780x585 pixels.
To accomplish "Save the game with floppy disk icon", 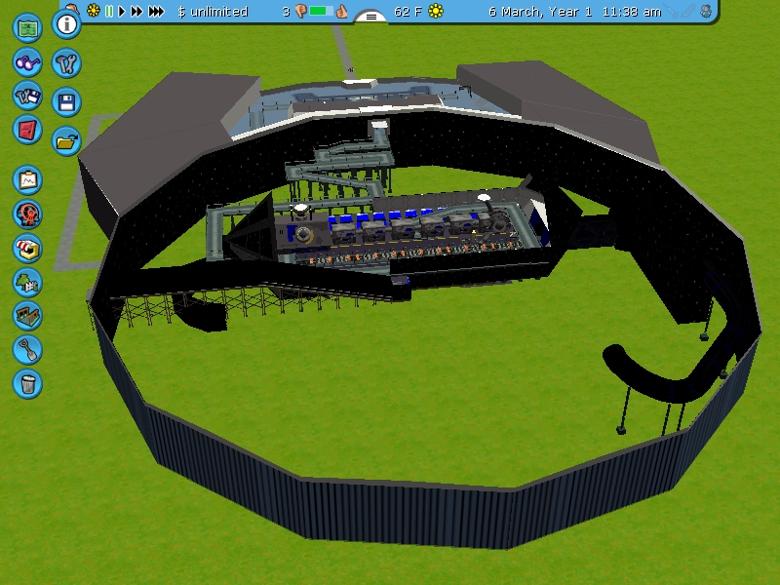I will [x=66, y=102].
